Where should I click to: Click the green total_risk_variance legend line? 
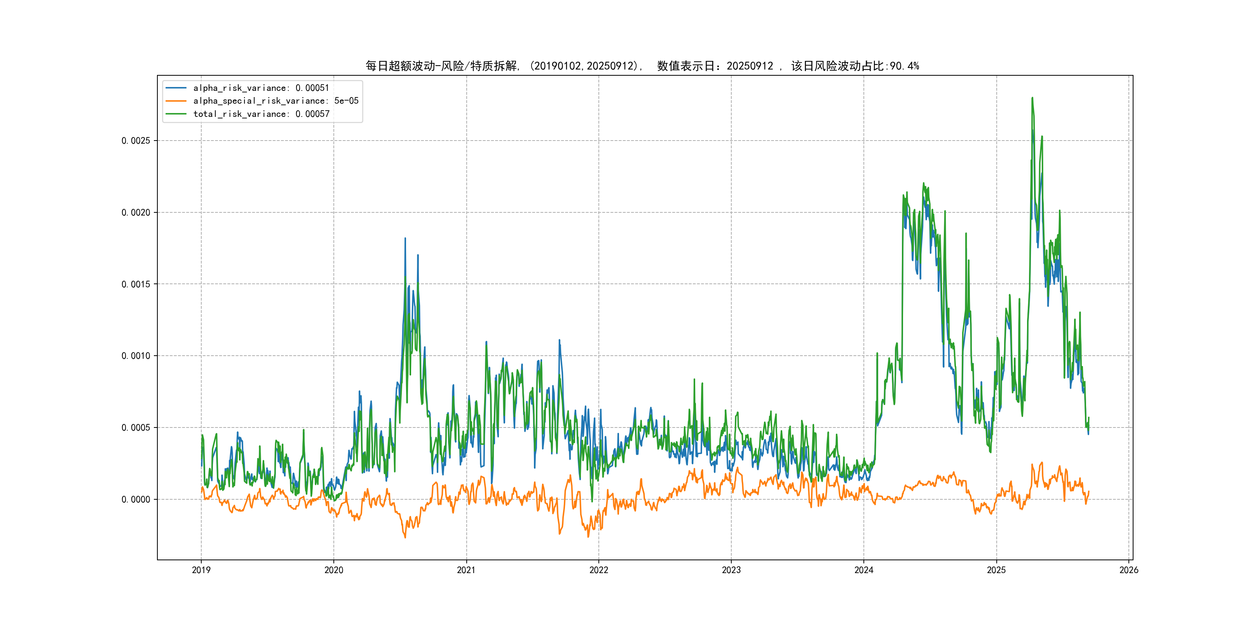pos(176,114)
